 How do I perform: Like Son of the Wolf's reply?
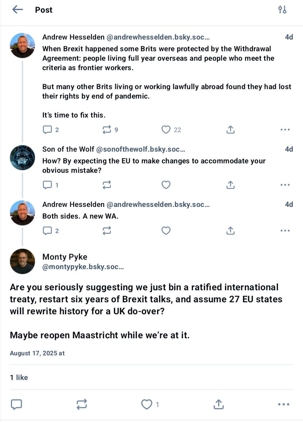166,185
